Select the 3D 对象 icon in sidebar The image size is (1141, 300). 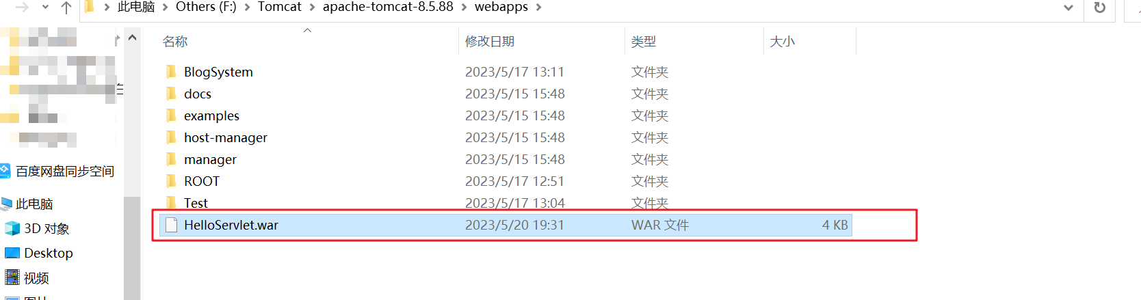coord(12,228)
